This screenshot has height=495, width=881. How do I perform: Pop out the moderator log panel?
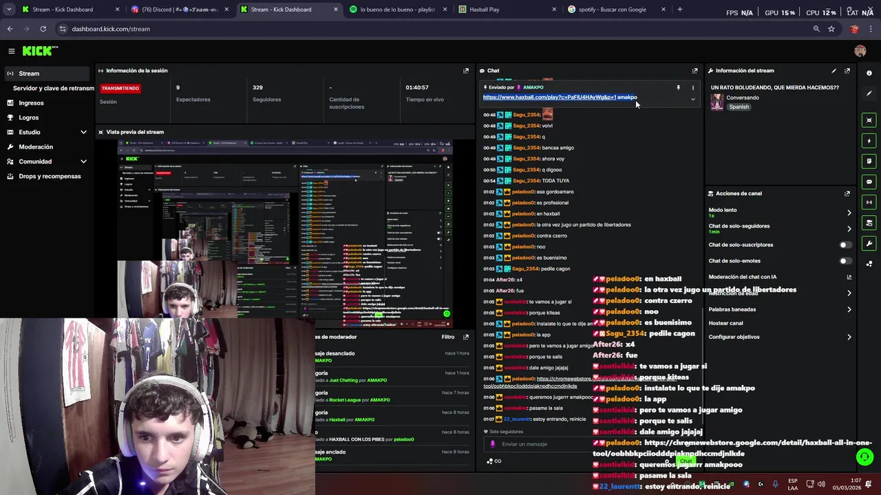coord(466,337)
